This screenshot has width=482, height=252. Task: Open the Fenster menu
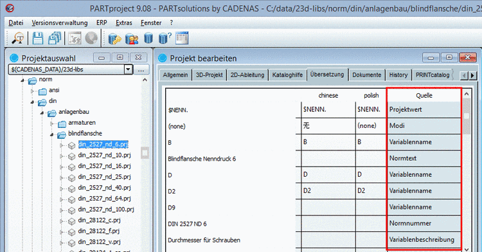click(151, 22)
